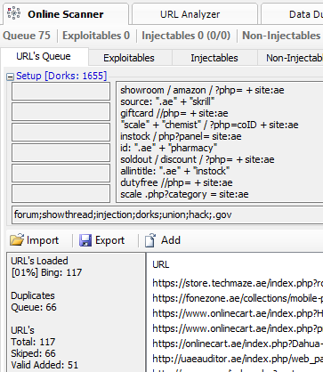The width and height of the screenshot is (323, 372).
Task: Open the URL's Queue tab
Action: 44,56
